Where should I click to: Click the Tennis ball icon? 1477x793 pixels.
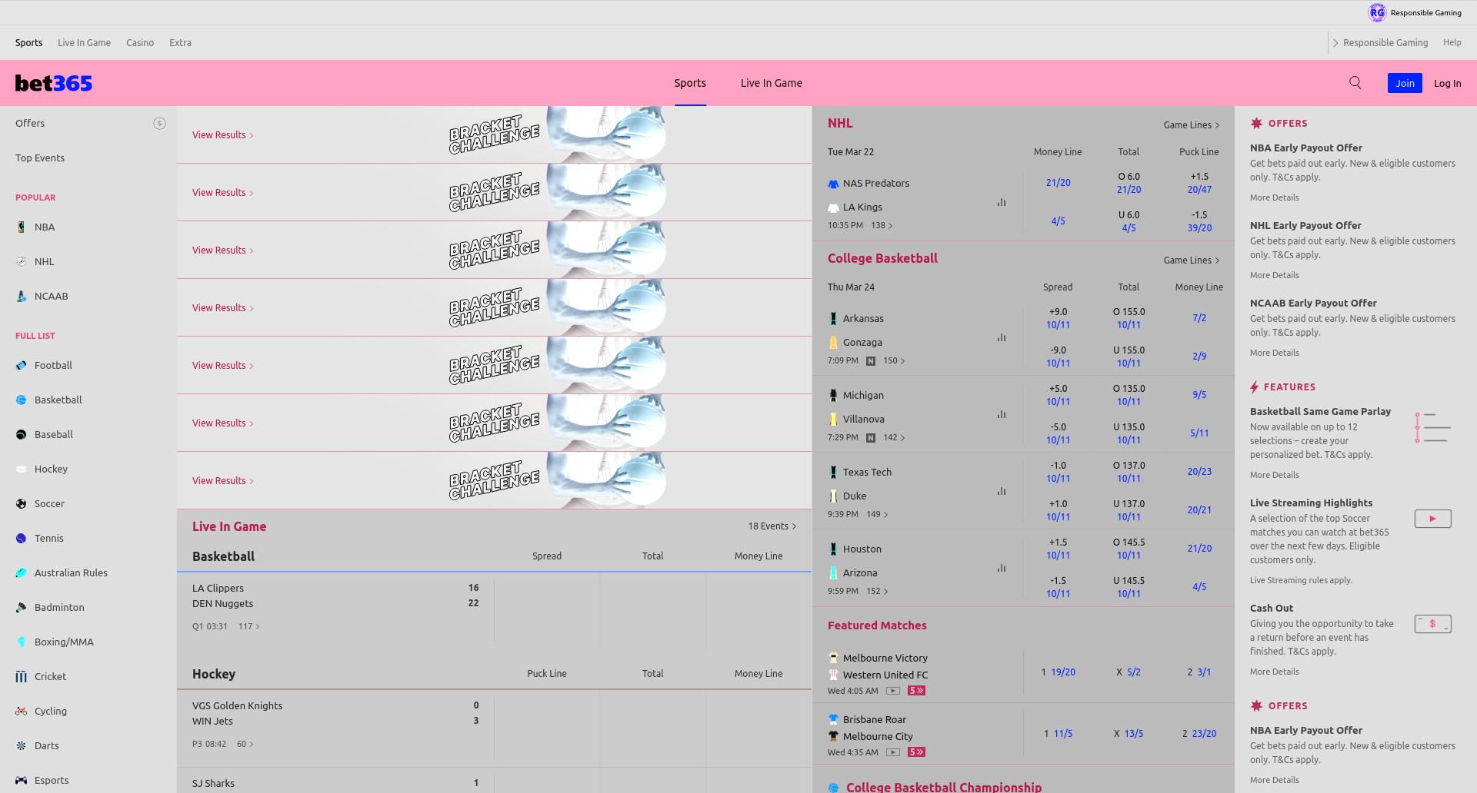[21, 538]
